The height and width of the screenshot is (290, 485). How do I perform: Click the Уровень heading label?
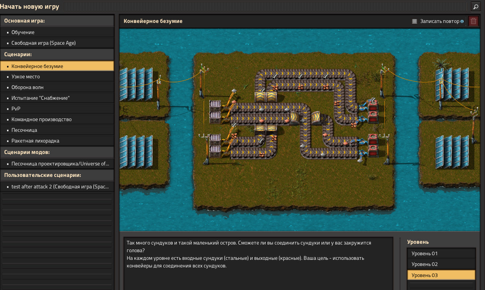(x=418, y=242)
